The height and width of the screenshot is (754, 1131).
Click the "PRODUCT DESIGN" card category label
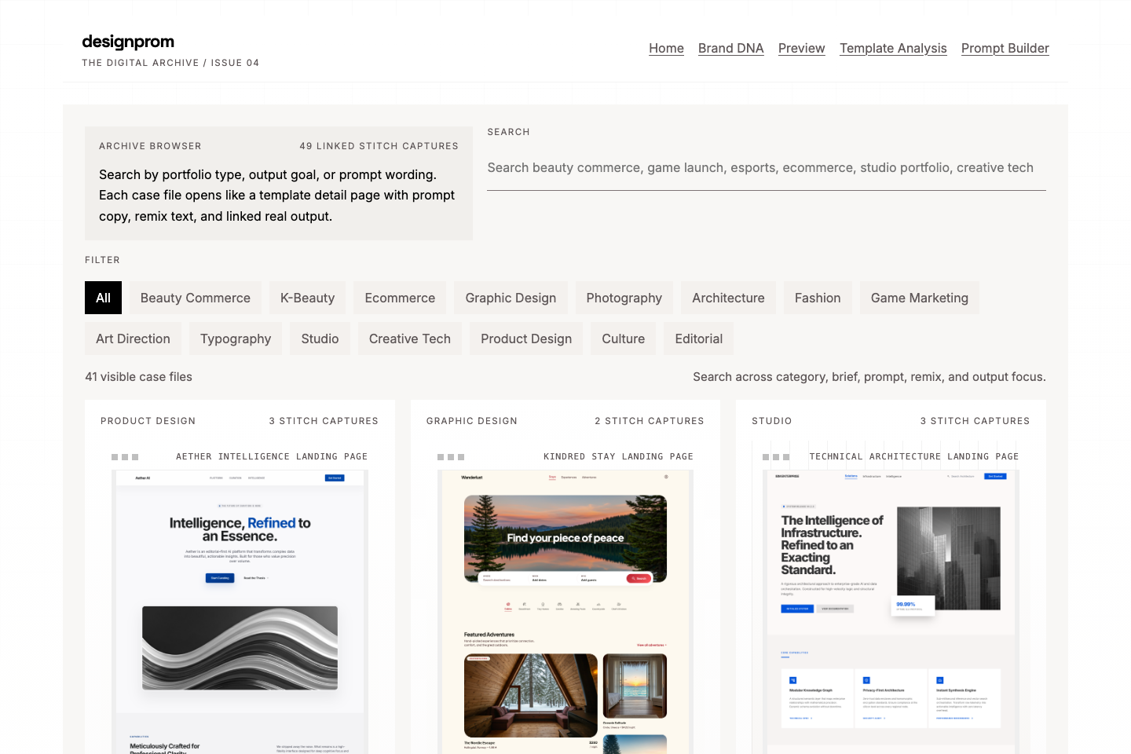click(148, 421)
